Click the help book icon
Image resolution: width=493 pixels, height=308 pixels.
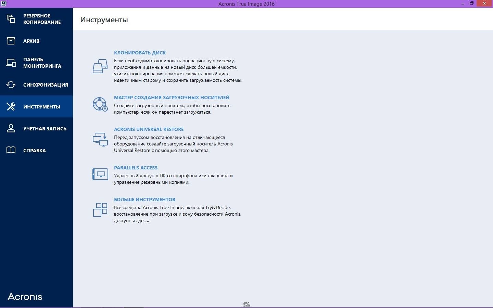11,150
